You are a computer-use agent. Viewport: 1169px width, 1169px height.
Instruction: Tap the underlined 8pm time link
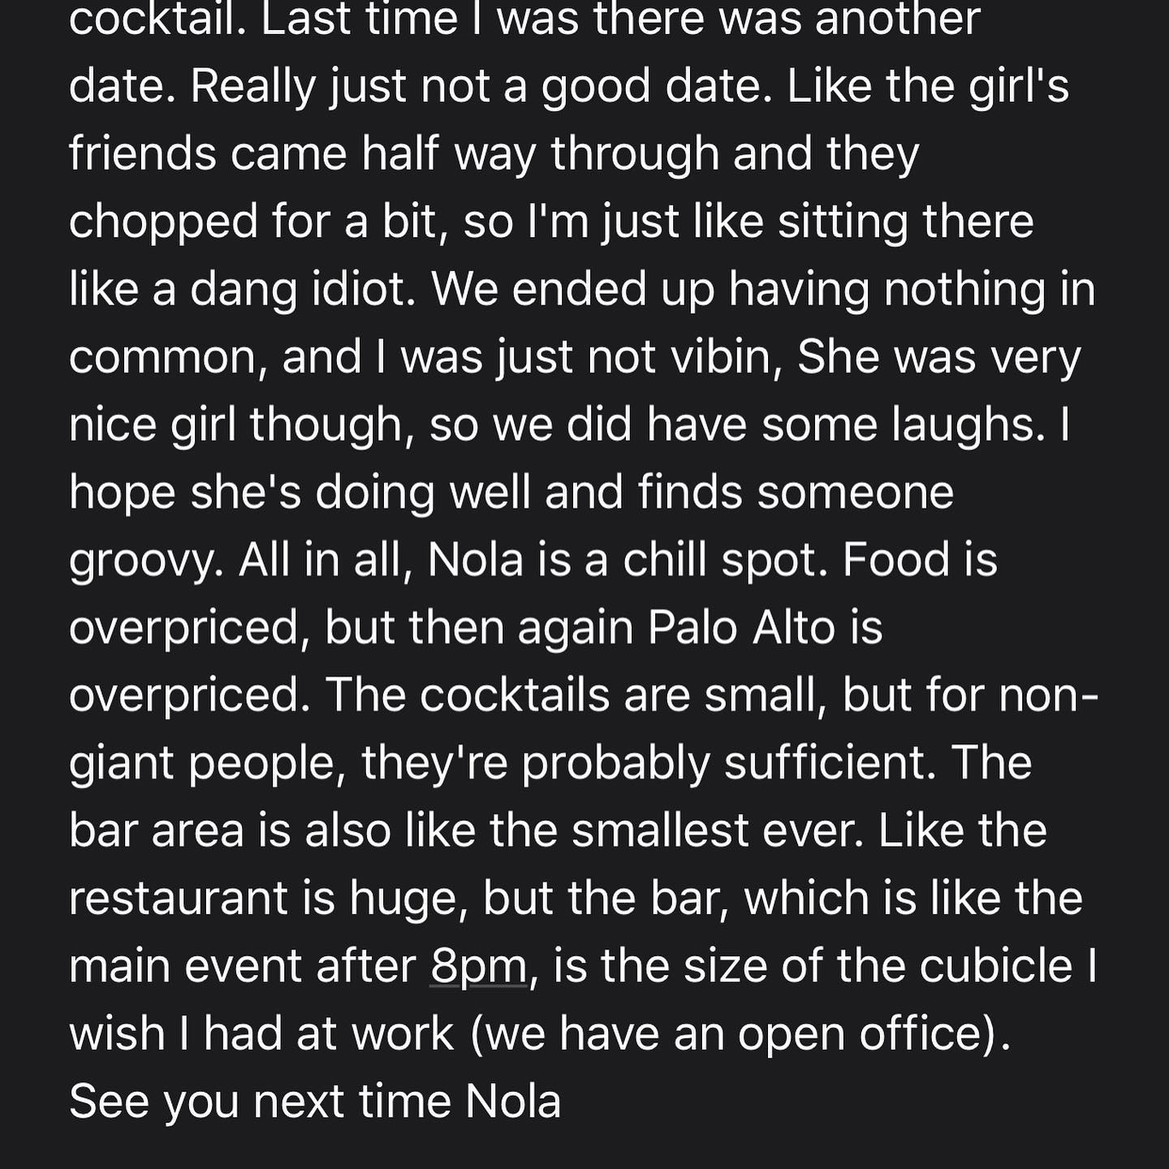coord(478,966)
